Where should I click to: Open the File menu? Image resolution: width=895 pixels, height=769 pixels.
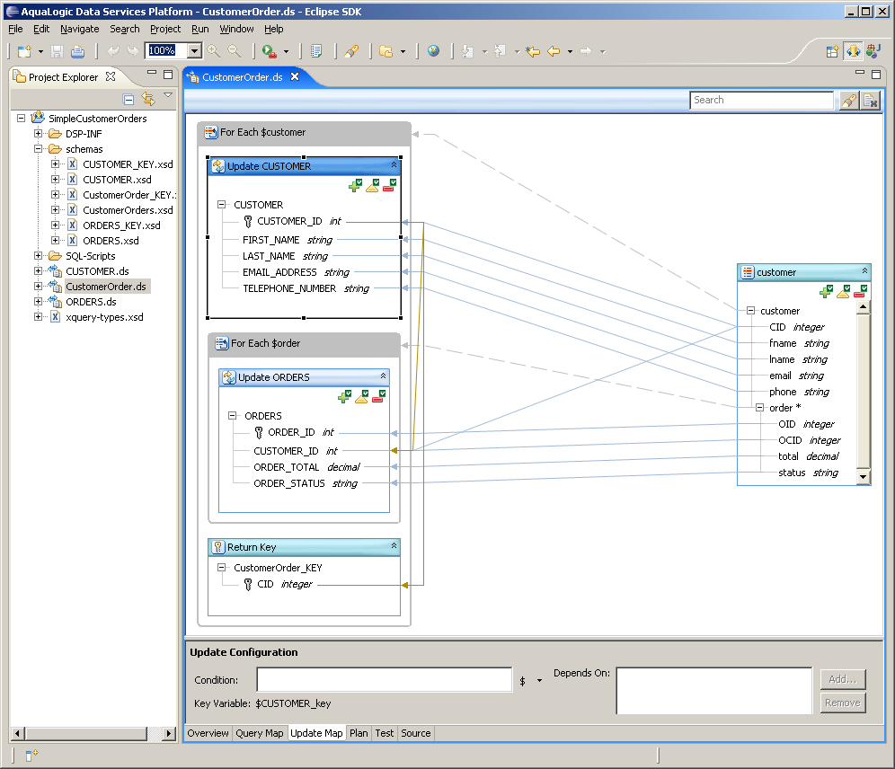click(15, 29)
